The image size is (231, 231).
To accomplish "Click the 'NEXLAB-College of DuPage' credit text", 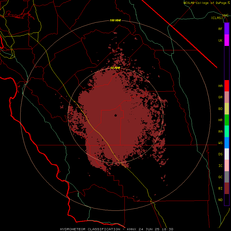I will [205, 3].
